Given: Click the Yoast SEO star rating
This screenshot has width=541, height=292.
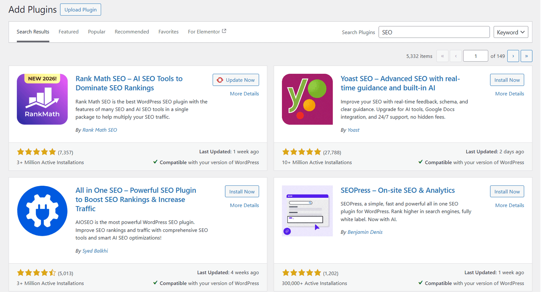Looking at the screenshot, I should click(x=302, y=152).
